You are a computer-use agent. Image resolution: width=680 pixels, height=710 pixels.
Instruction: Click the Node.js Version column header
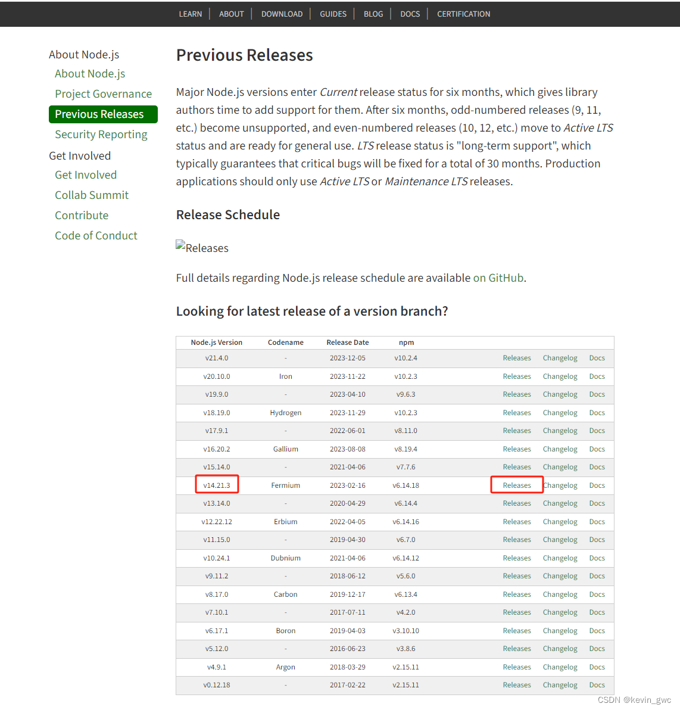[x=216, y=342]
